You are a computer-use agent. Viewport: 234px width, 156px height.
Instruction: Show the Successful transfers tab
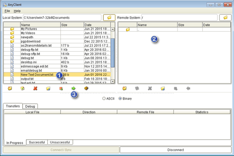point(37,142)
